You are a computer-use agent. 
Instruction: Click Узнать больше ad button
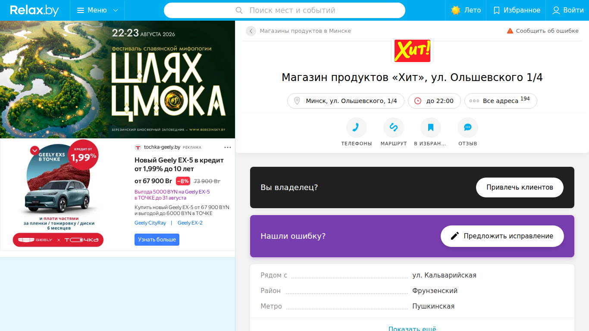(x=157, y=240)
